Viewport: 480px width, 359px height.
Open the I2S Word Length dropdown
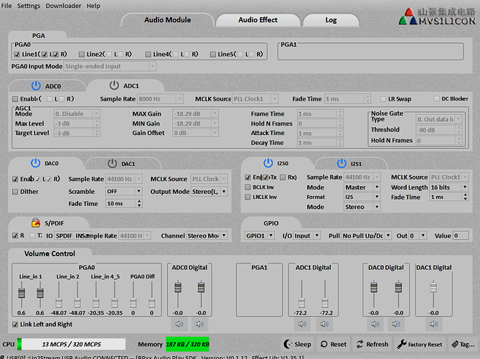pos(448,187)
